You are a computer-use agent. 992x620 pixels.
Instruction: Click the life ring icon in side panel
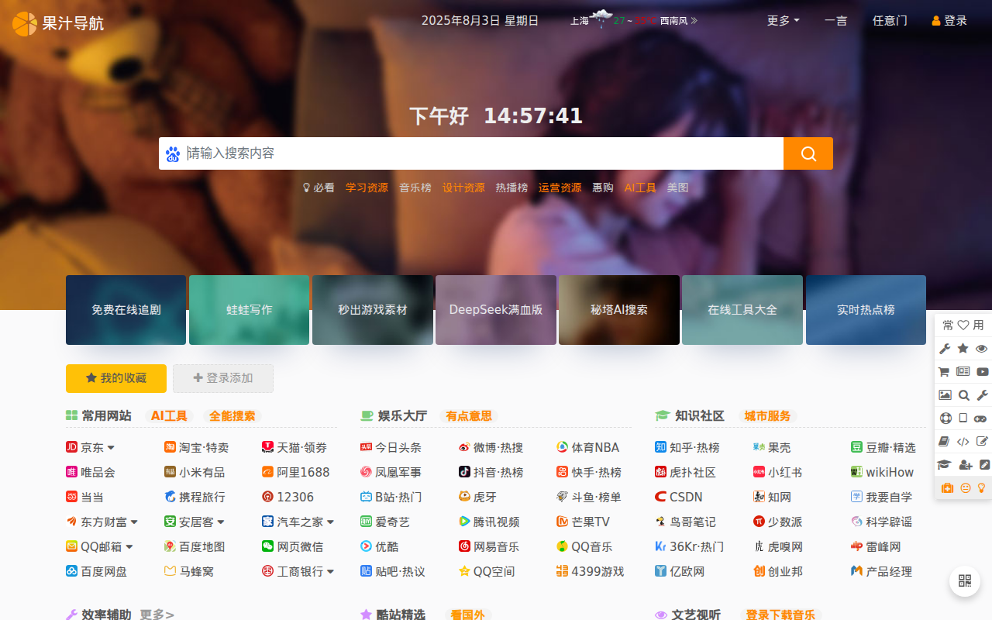[945, 418]
